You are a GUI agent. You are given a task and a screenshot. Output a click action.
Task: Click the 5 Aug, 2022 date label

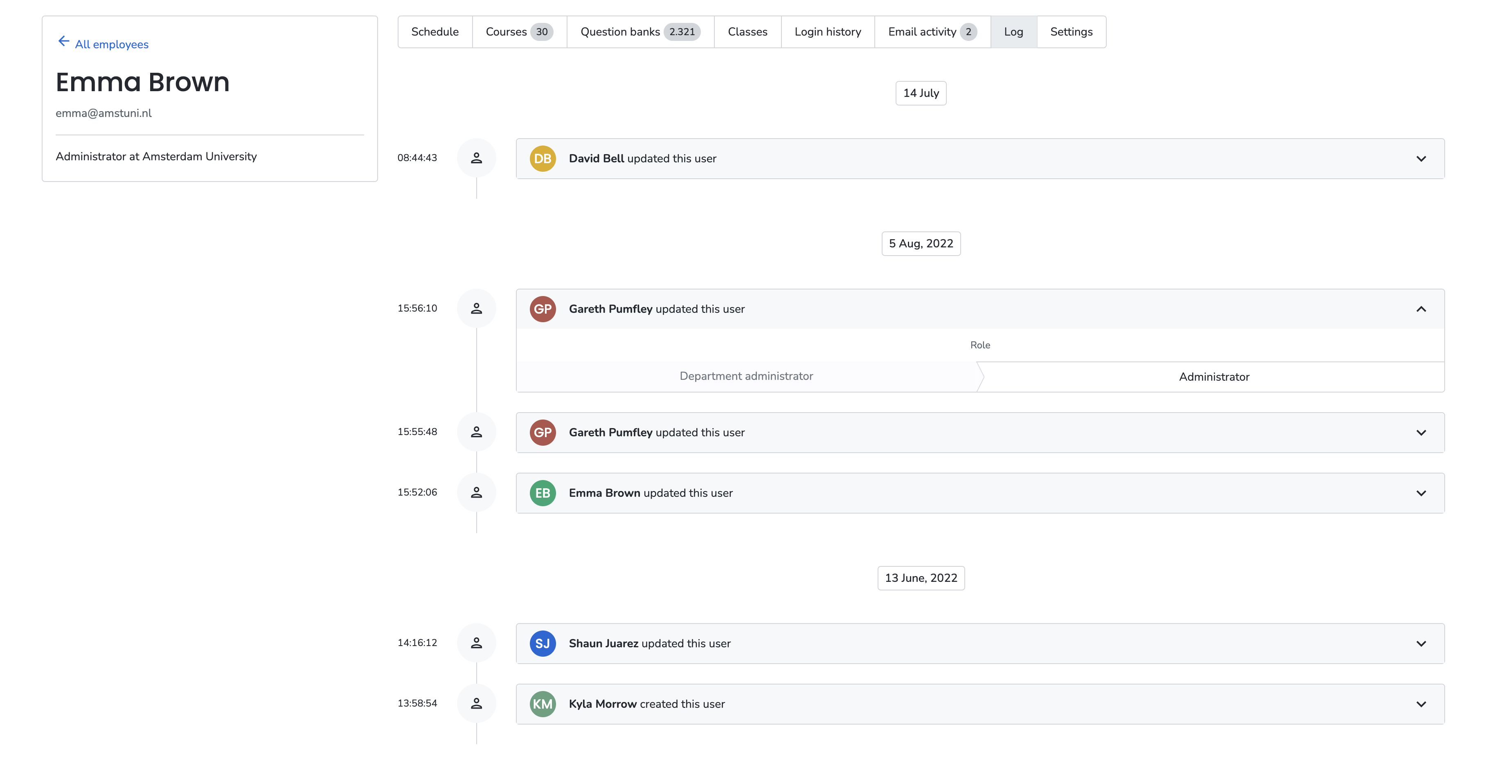point(921,243)
